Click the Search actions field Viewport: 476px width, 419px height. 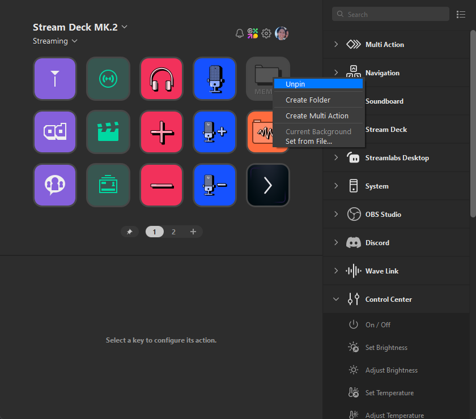(x=390, y=14)
